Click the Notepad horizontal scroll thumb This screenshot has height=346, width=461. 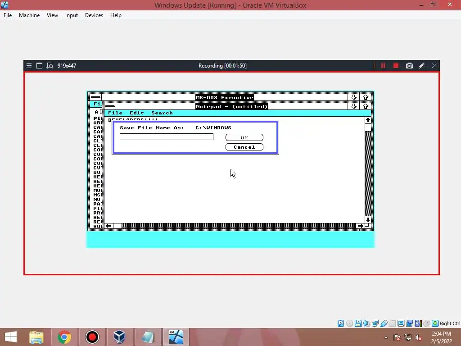(118, 226)
